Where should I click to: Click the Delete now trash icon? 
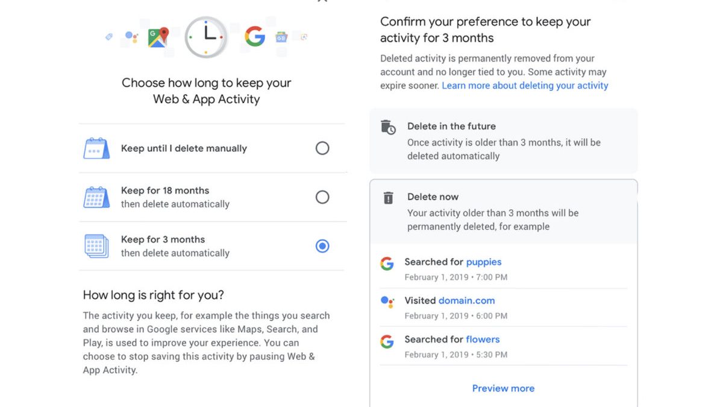point(388,198)
